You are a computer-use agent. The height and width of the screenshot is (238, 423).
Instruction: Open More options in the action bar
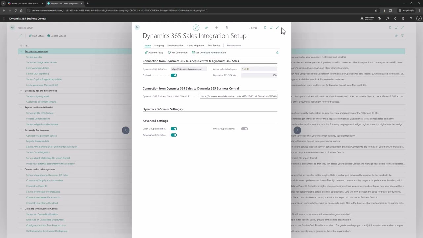tap(234, 45)
